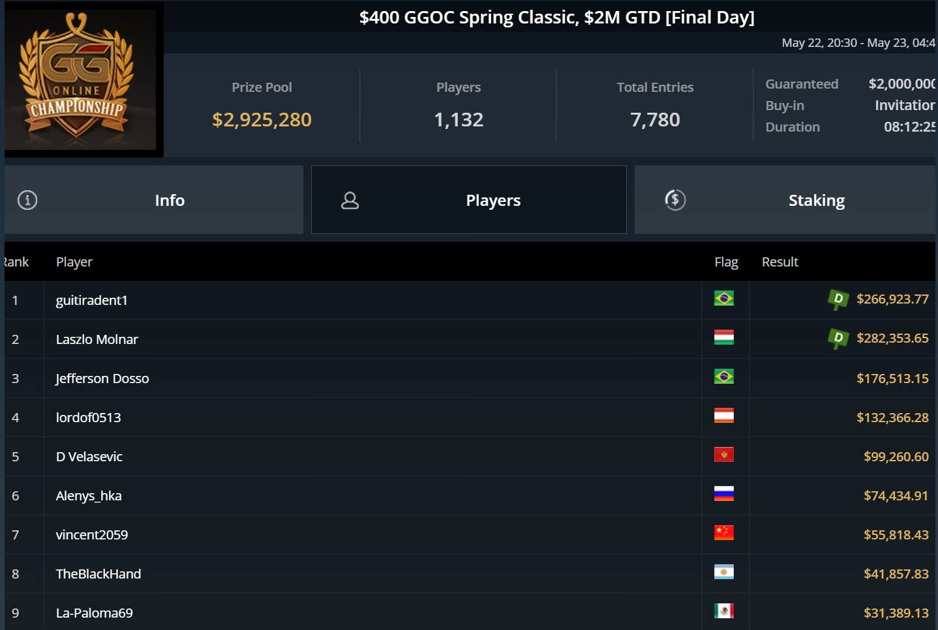Select player Jefferson Dosso
The height and width of the screenshot is (630, 938).
pyautogui.click(x=102, y=379)
